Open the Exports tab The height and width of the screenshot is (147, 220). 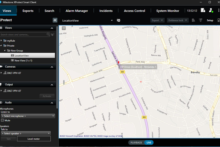28,11
